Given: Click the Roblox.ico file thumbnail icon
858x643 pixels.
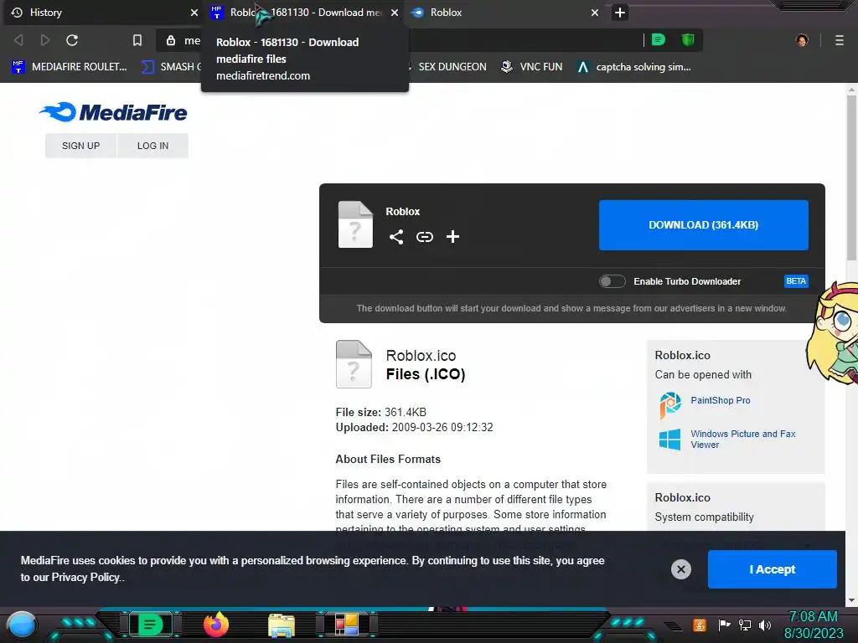Looking at the screenshot, I should 354,364.
